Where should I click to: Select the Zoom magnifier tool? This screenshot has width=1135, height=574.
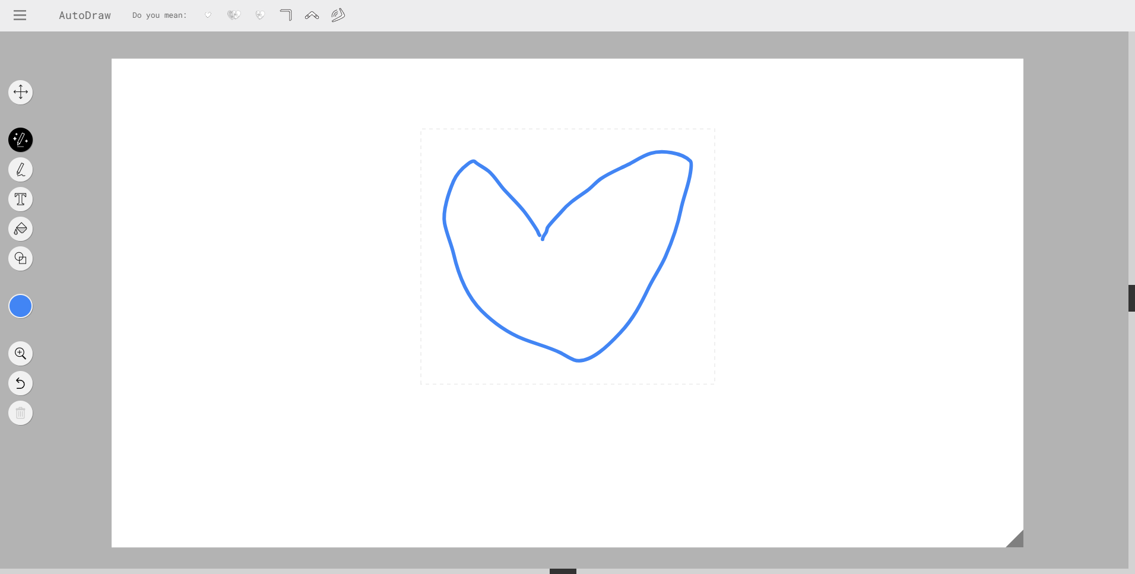[x=20, y=353]
